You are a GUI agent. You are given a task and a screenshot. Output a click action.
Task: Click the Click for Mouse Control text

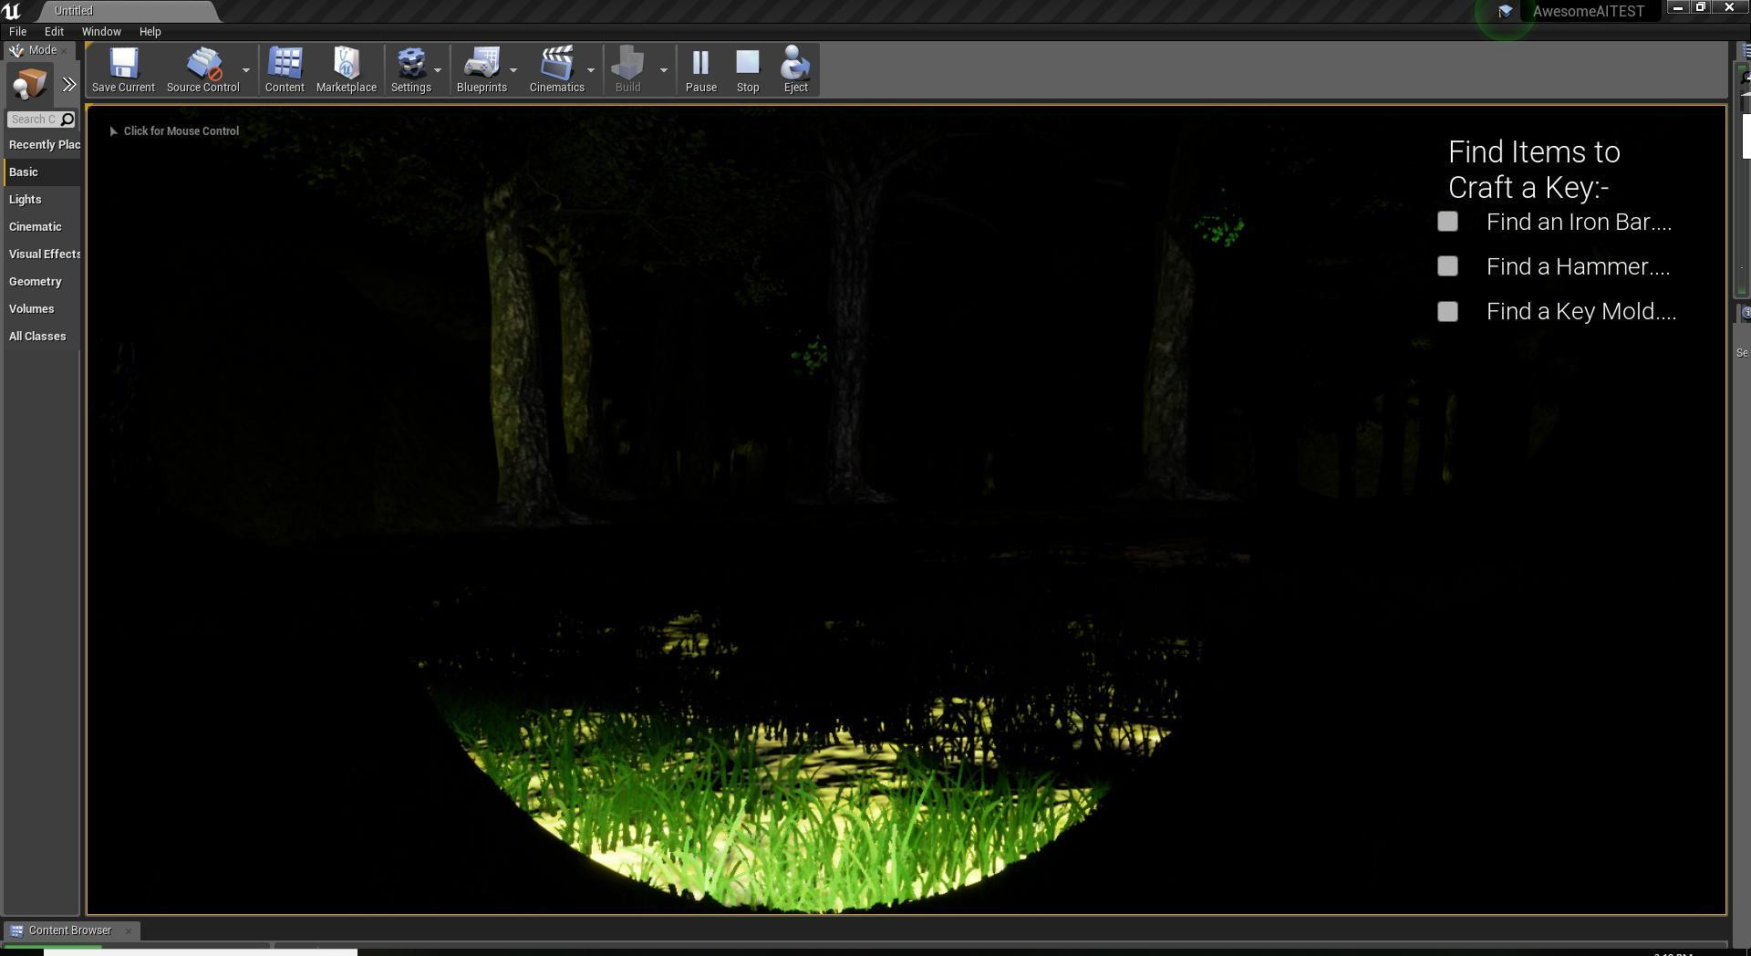181,131
